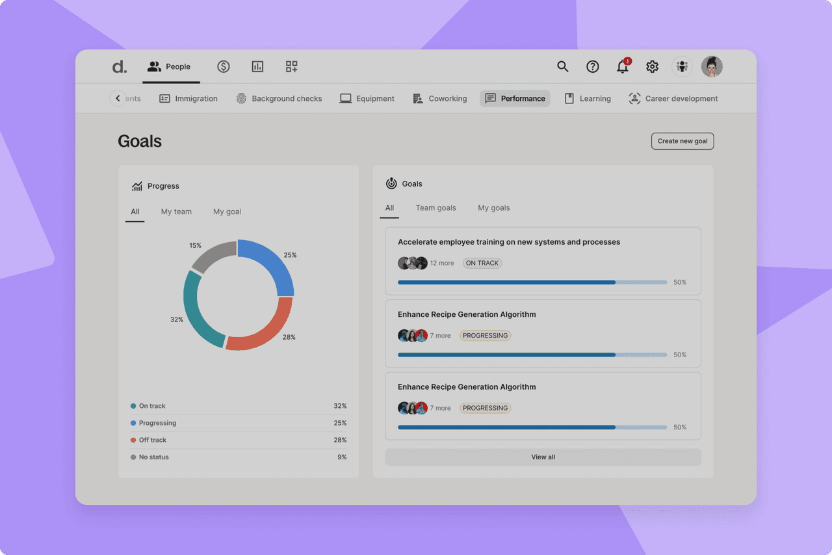This screenshot has width=832, height=555.
Task: Click the Create new goal button
Action: click(682, 141)
